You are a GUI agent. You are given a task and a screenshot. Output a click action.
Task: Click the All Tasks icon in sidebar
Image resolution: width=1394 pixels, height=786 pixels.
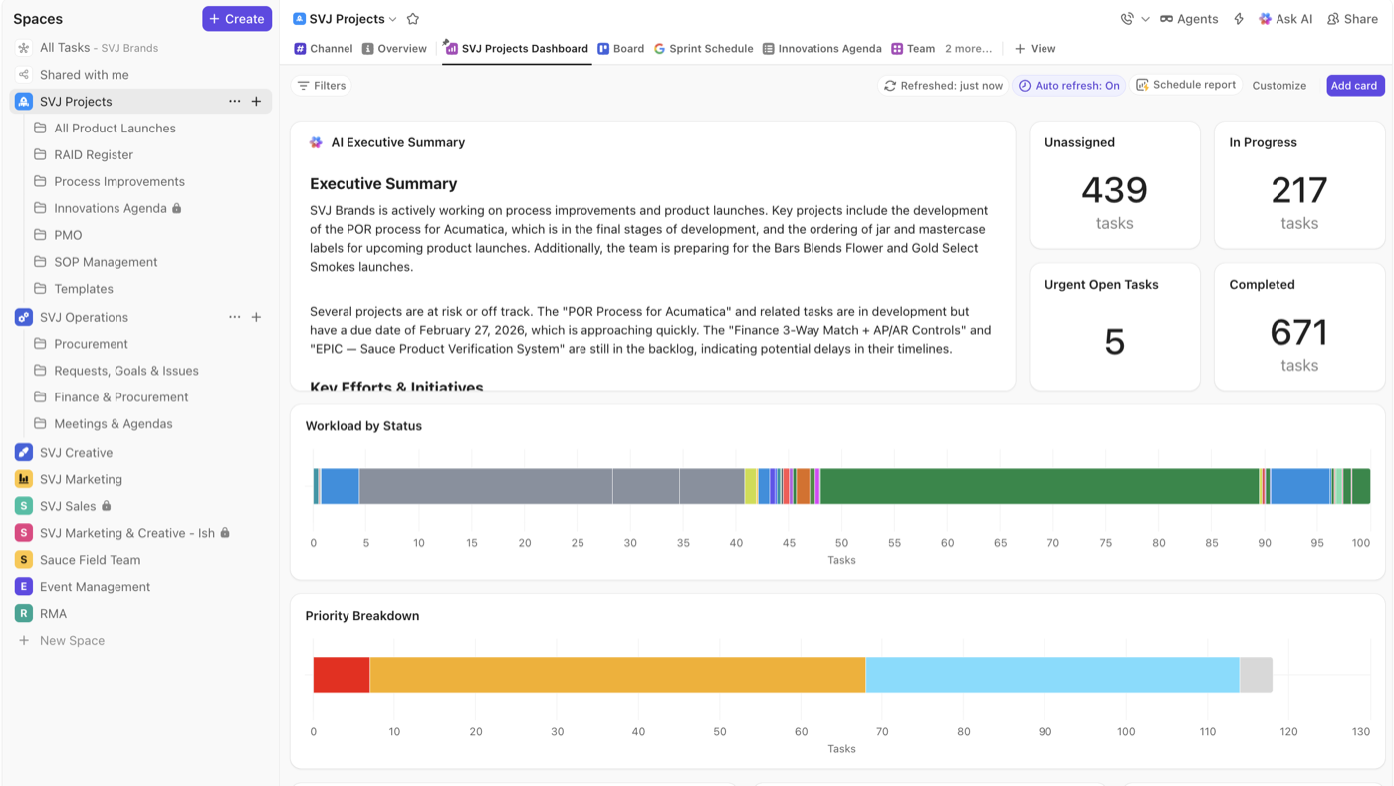(24, 48)
